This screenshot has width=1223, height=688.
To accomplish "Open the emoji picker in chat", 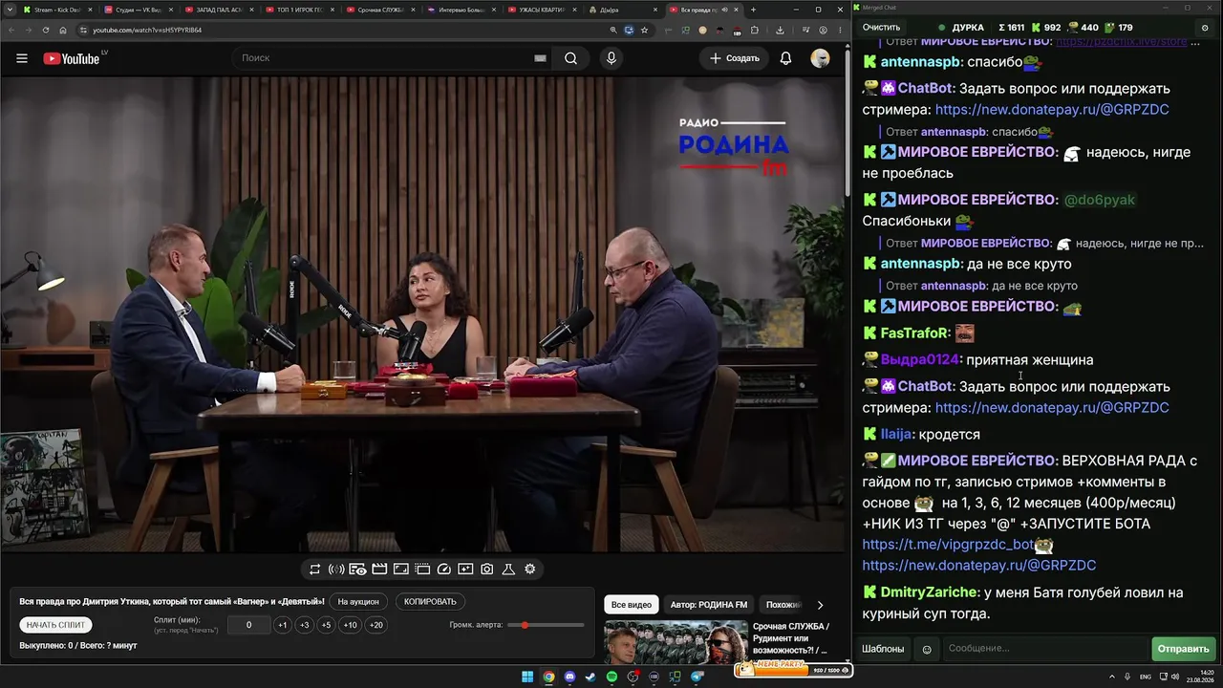I will 926,650.
